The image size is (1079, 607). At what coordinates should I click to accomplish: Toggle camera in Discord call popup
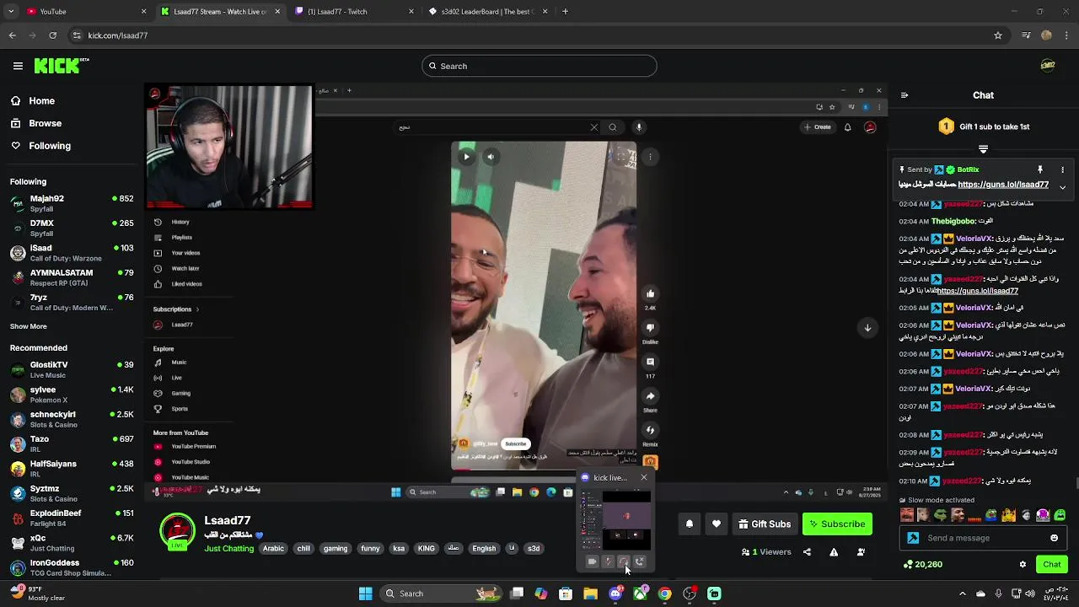[x=592, y=561]
